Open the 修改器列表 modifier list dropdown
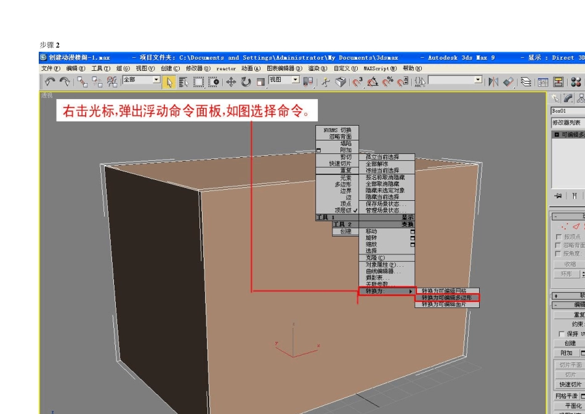585x414 pixels. [x=568, y=123]
